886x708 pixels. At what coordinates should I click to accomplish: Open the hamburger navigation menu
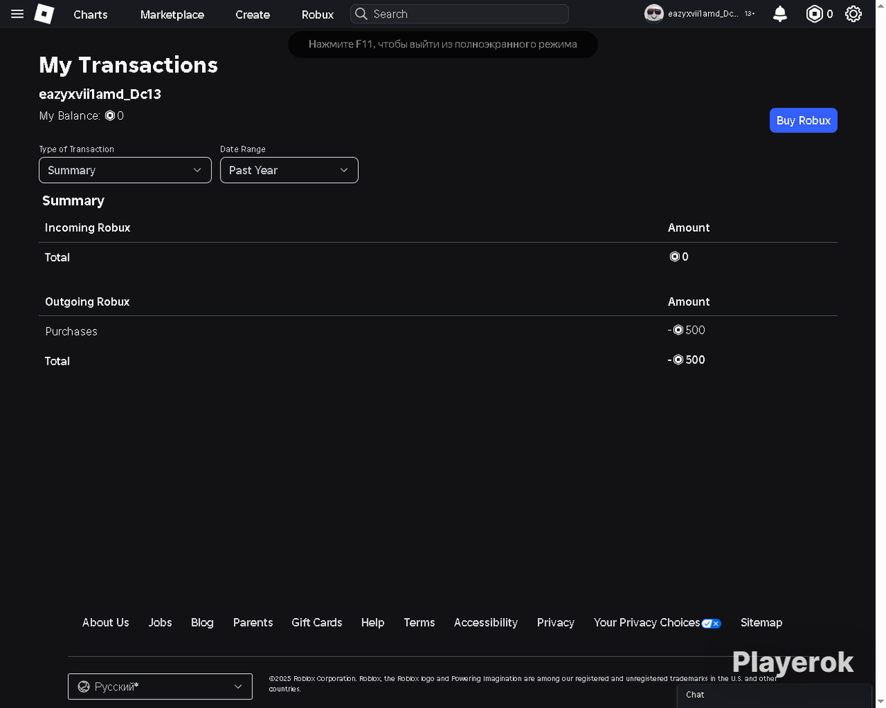pyautogui.click(x=17, y=14)
